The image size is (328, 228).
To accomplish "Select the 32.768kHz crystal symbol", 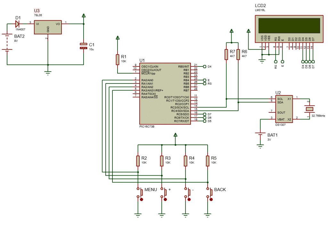I will (310, 109).
